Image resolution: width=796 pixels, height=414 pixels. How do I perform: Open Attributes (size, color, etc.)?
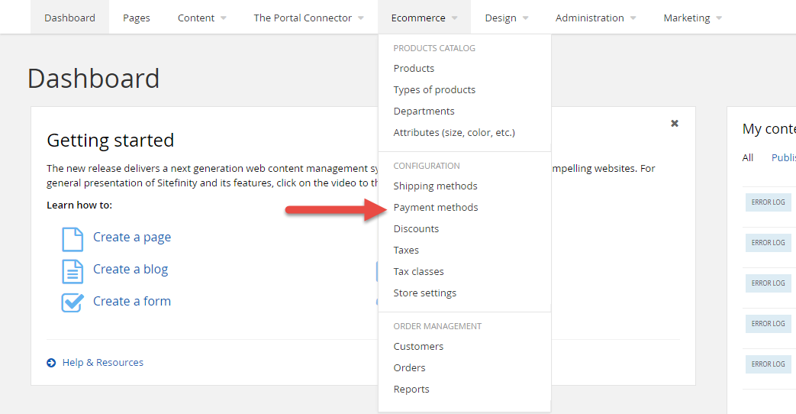[x=454, y=132]
